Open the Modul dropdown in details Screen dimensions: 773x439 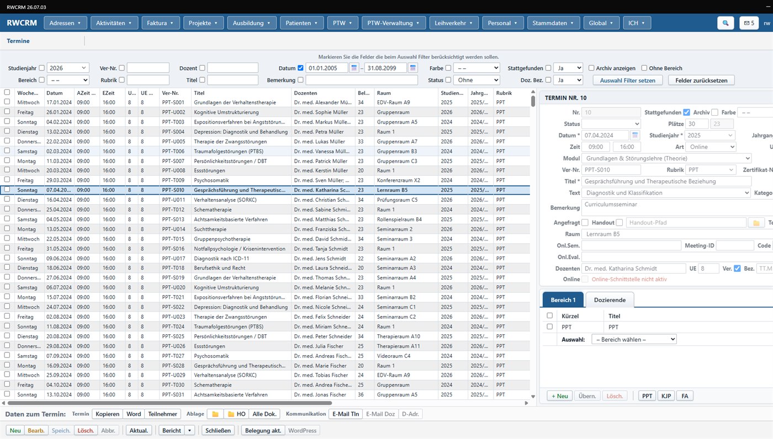[666, 158]
